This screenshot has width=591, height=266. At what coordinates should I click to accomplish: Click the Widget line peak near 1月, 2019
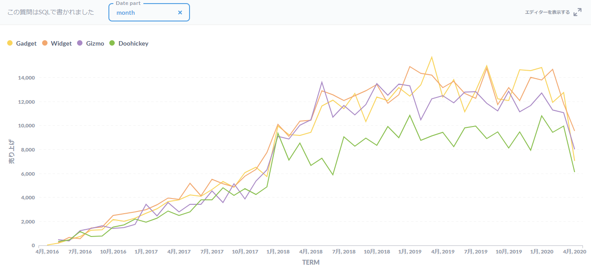tap(410, 66)
